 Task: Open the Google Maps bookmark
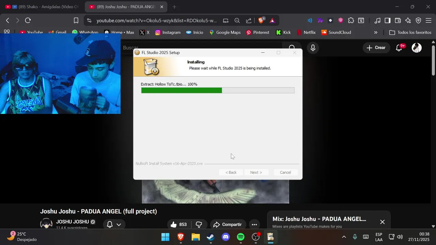tap(225, 32)
